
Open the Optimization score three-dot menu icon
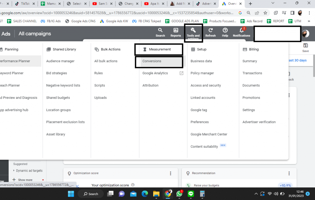170,173
